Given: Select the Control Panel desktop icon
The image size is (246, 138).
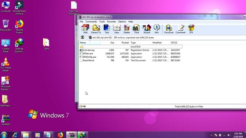Looking at the screenshot, I should point(6,46).
